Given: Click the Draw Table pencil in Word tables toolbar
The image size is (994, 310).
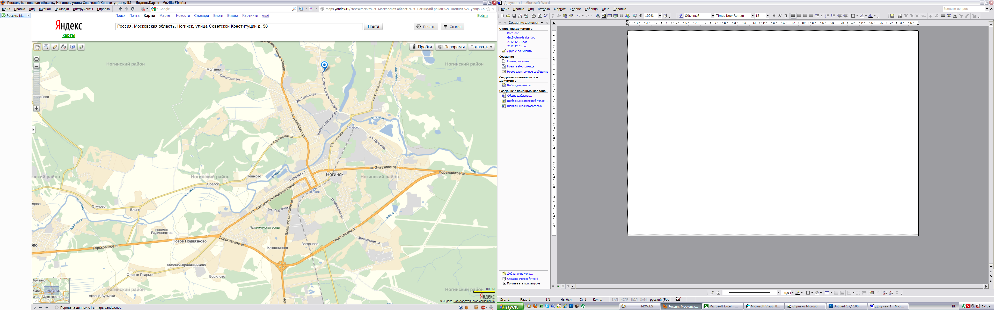Looking at the screenshot, I should 712,293.
